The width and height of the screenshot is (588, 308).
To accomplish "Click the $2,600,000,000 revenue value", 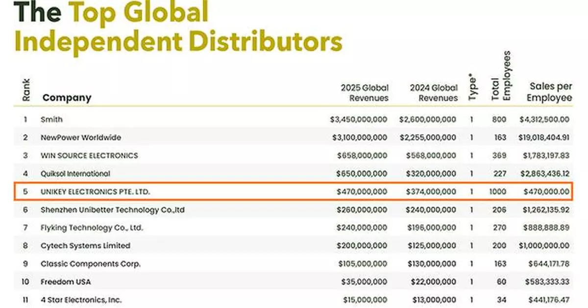I will pos(428,119).
